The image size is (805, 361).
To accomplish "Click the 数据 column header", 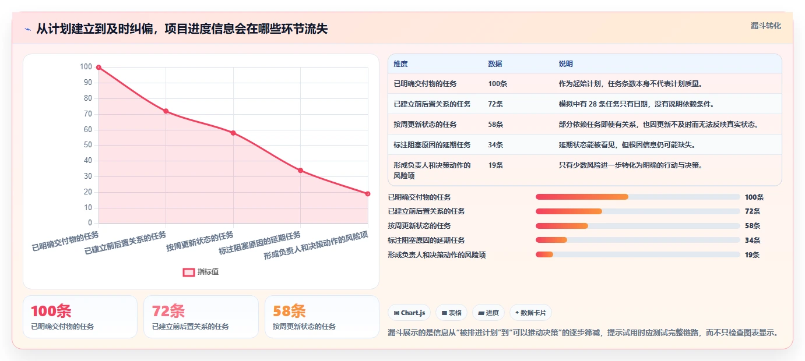I will coord(495,64).
